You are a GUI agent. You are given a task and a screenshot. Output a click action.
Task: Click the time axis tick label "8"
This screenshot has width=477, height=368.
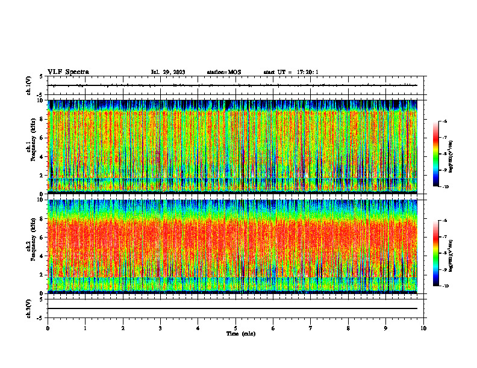348,328
